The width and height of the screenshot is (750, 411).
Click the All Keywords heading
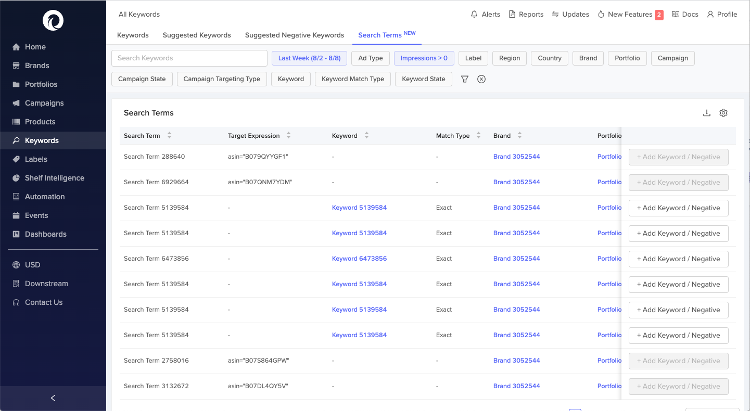click(x=139, y=15)
